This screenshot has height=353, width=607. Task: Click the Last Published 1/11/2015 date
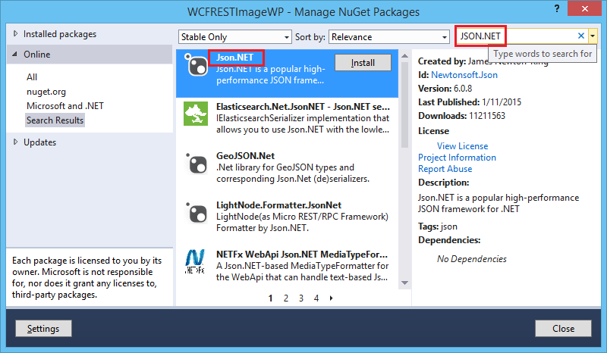502,102
